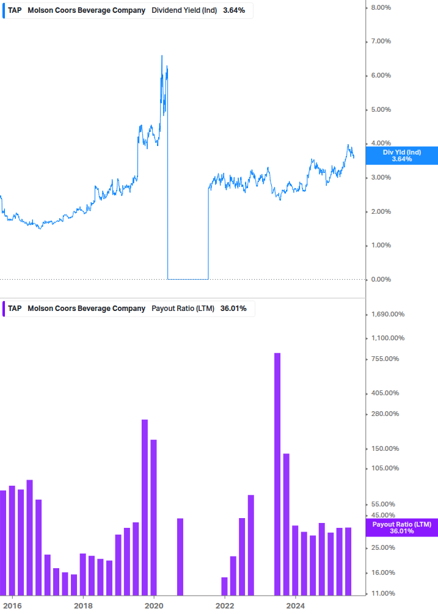Click Molson Coors Beverage Company in bottom legend
The height and width of the screenshot is (614, 438).
[x=86, y=309]
